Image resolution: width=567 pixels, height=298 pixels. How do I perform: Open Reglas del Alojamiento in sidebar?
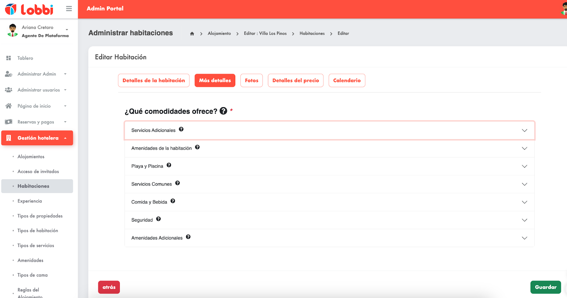click(x=30, y=293)
